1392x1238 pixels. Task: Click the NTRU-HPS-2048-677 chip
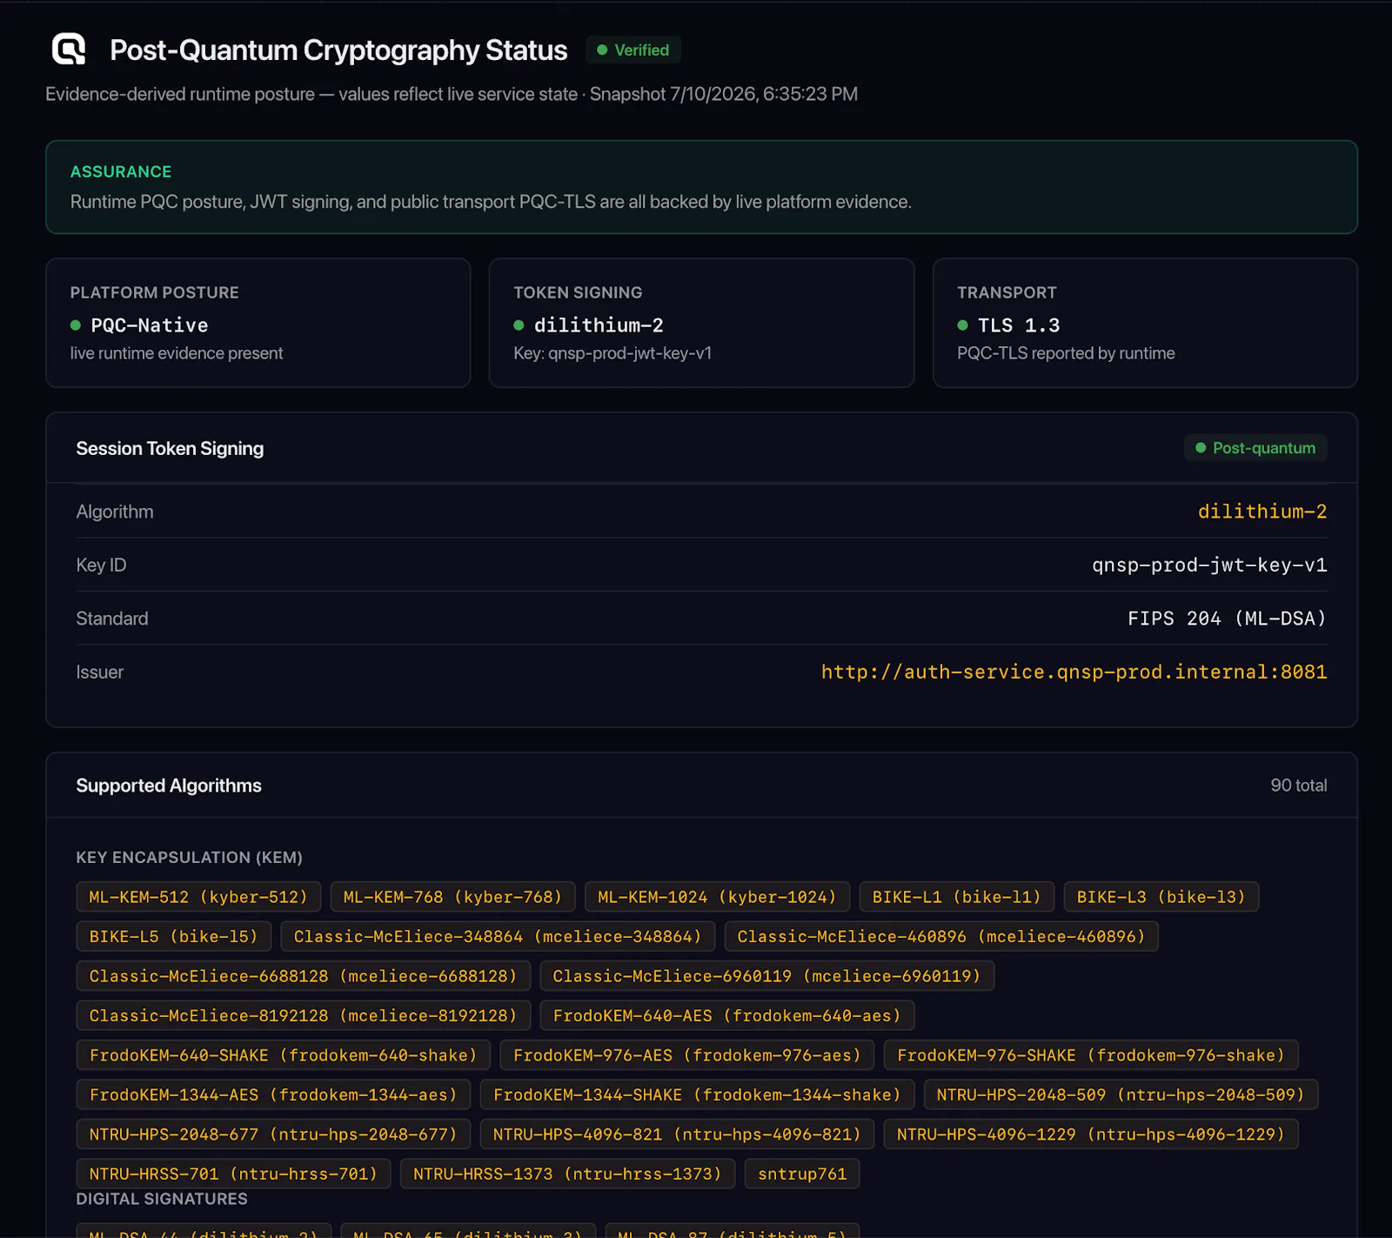pos(273,1134)
